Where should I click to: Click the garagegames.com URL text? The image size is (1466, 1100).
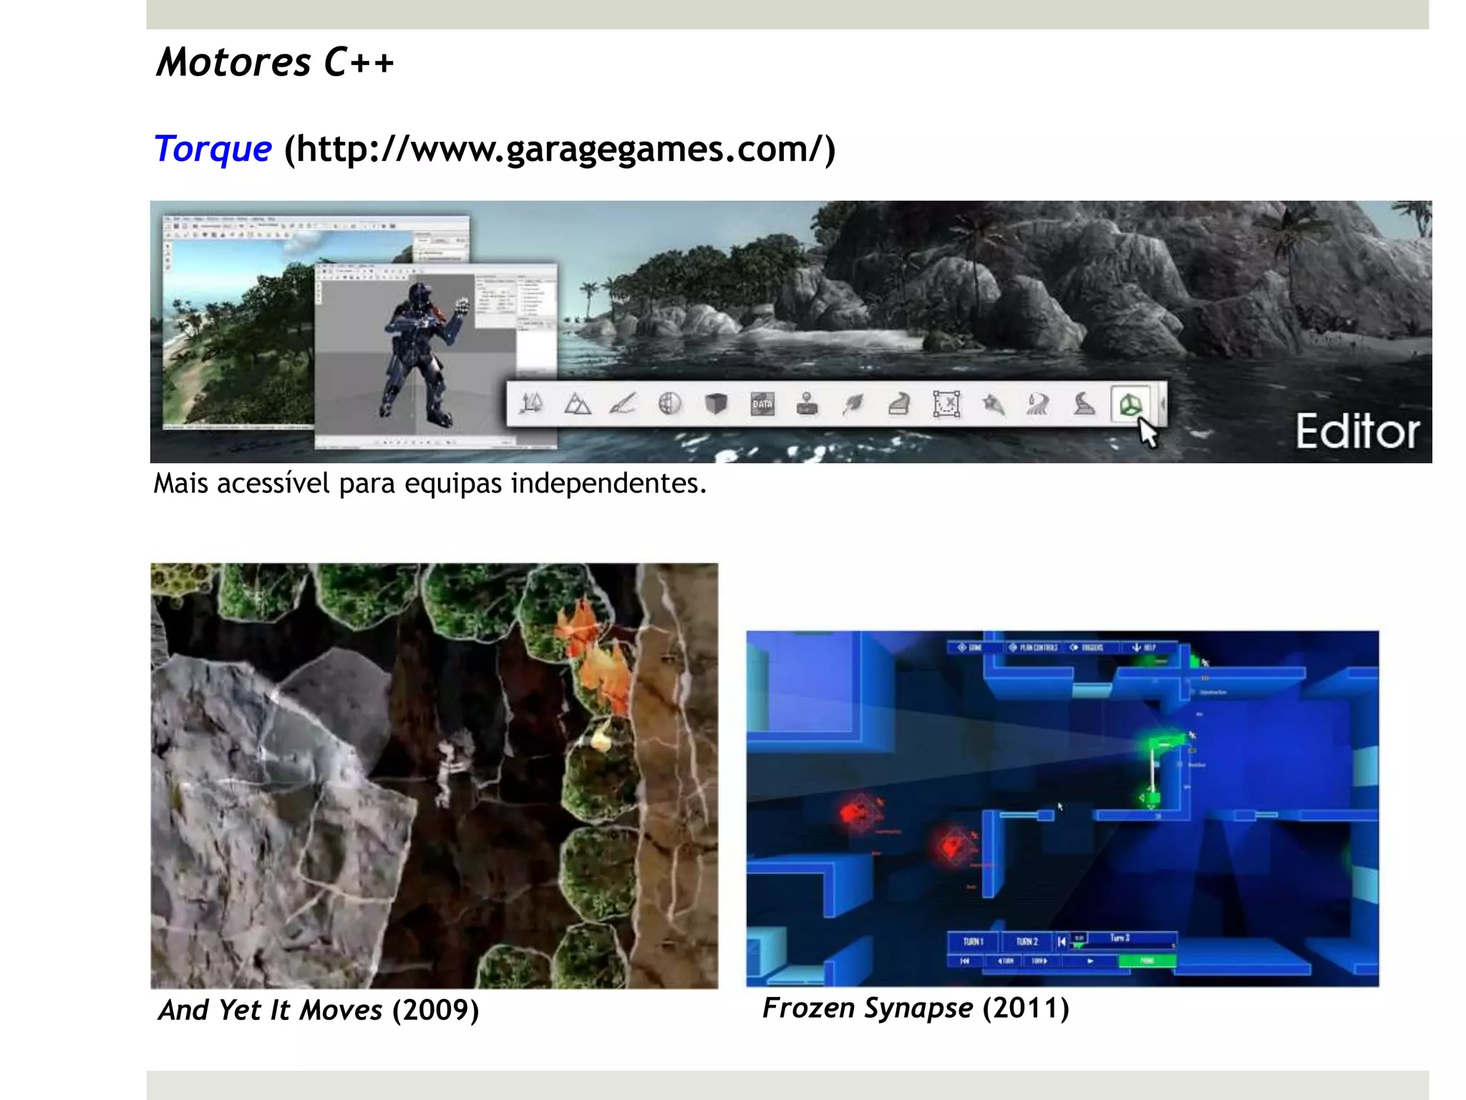(560, 149)
